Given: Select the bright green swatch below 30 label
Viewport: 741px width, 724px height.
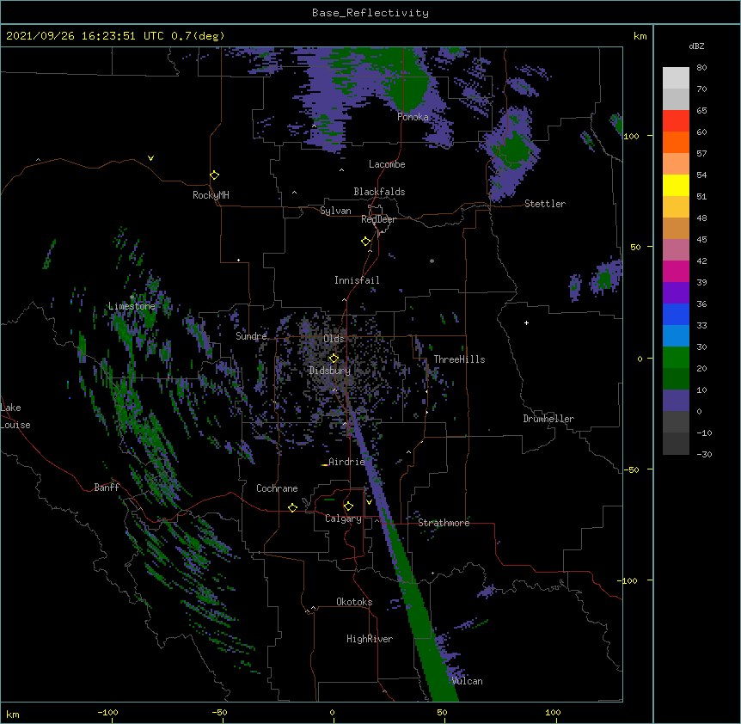Looking at the screenshot, I should tap(676, 358).
